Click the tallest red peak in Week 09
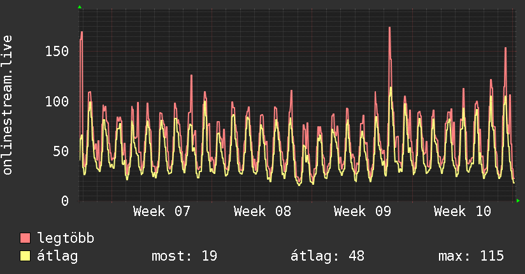Viewport: 525px width, 274px height. click(389, 29)
